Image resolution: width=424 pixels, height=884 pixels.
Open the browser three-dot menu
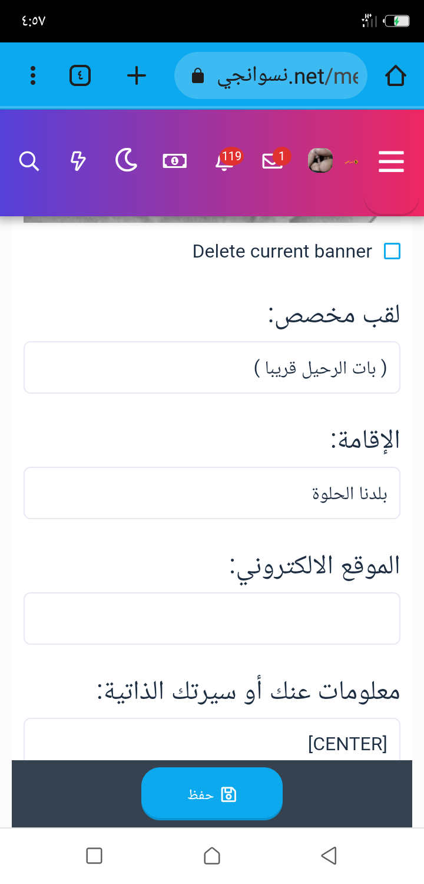(x=33, y=75)
